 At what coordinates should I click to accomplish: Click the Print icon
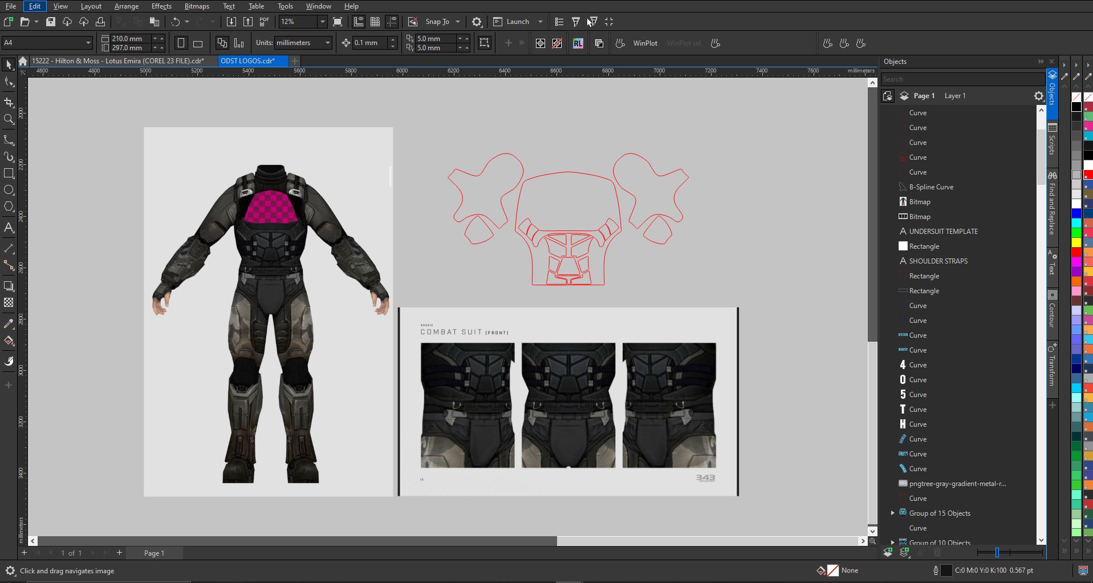100,22
